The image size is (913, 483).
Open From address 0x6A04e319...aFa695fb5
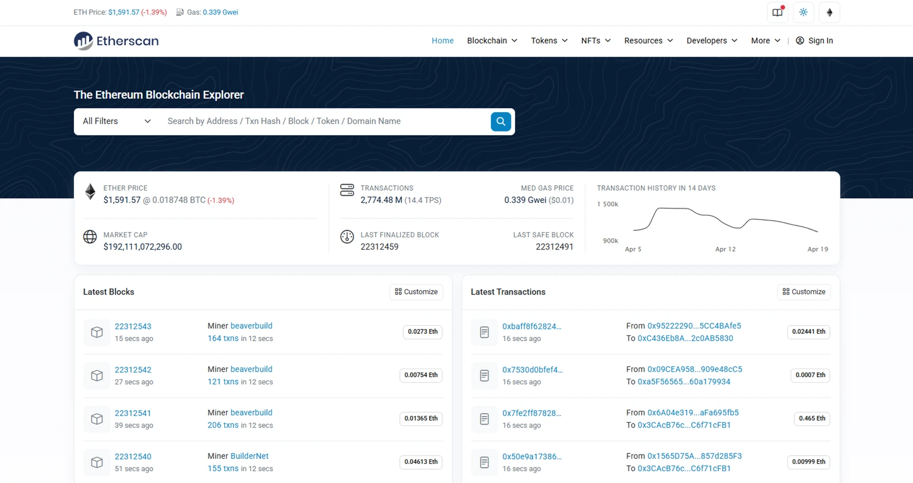(x=693, y=413)
